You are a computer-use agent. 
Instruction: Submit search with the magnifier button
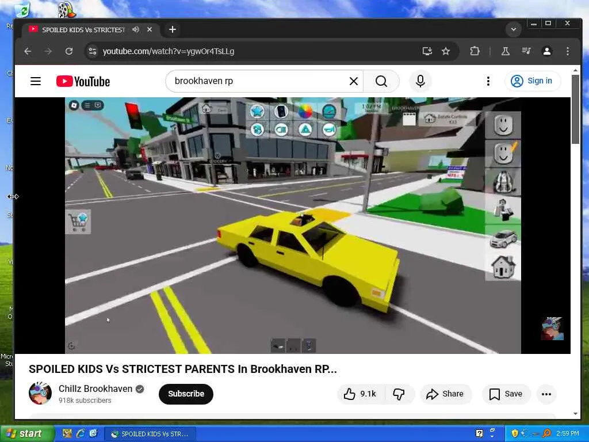point(381,81)
